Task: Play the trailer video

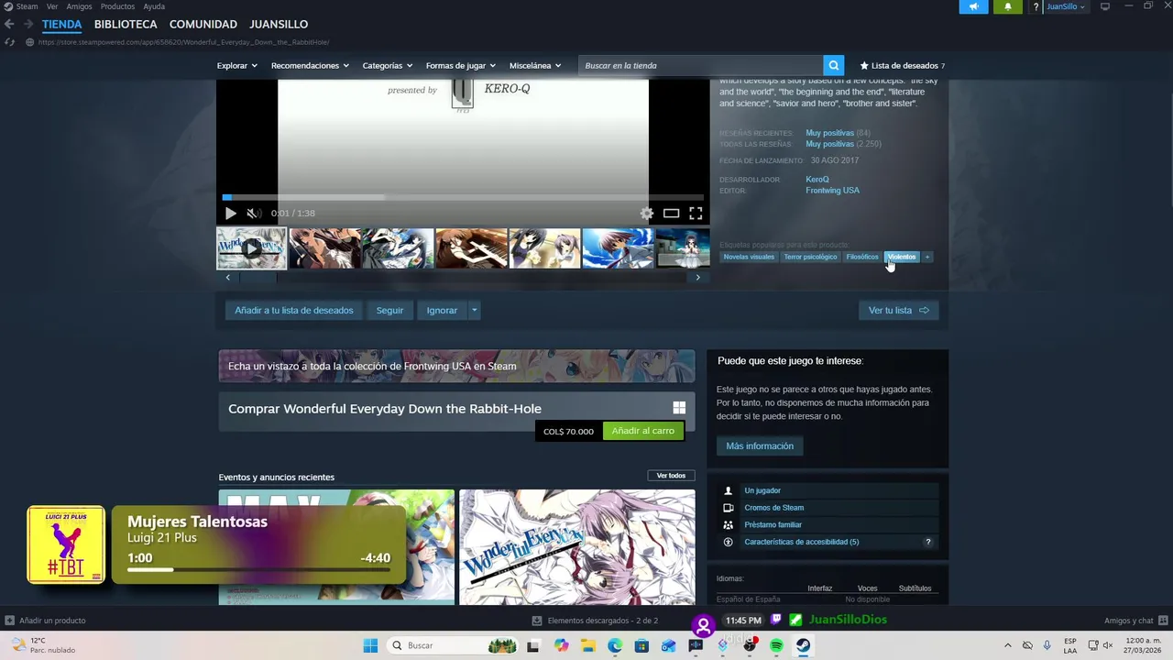Action: tap(230, 213)
